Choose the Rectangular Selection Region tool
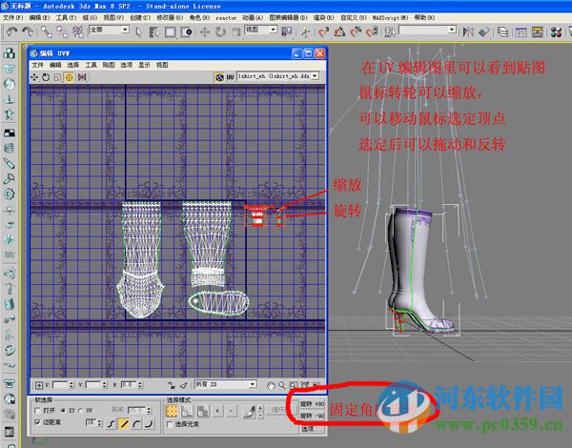Screen dimensions: 572x448 (x=170, y=32)
